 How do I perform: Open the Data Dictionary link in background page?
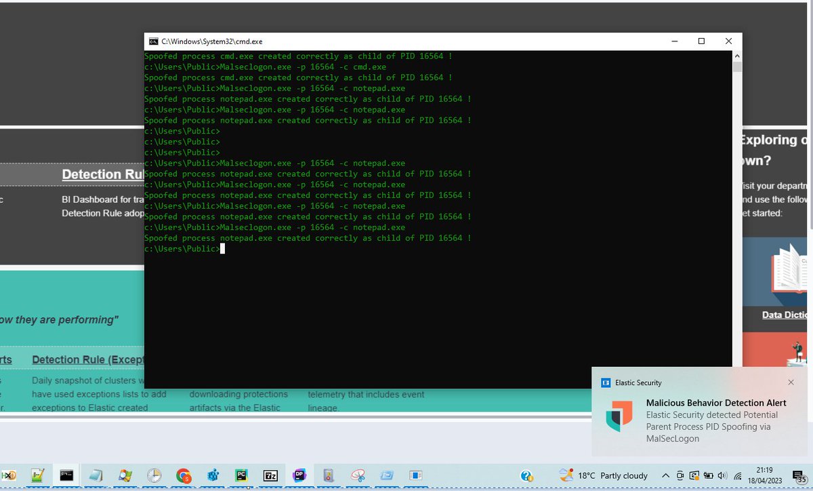tap(785, 315)
